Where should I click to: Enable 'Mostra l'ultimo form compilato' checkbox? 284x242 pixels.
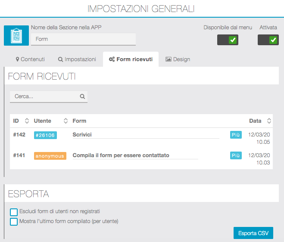tap(14, 222)
